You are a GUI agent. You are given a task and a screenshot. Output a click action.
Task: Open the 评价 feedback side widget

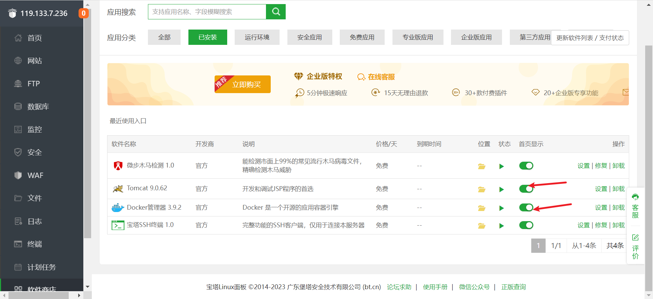pos(635,247)
